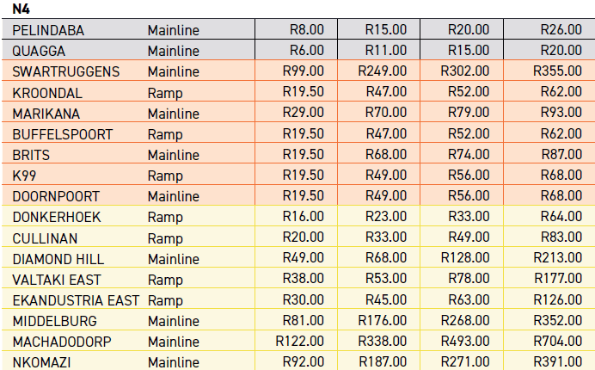Select the R352.00 toll for Middelburg
Viewport: 595px width, 370px height.
click(558, 321)
